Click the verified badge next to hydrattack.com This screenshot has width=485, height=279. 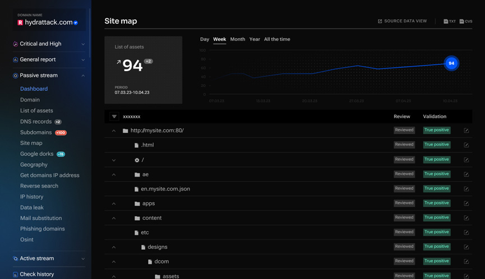click(76, 23)
